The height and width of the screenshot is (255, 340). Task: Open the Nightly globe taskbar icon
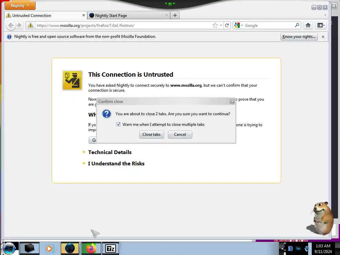pos(70,248)
